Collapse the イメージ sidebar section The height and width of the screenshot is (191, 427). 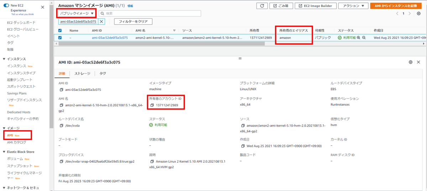tap(4, 128)
